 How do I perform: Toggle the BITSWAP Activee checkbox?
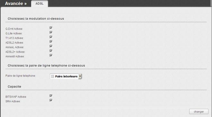pyautogui.click(x=51, y=96)
